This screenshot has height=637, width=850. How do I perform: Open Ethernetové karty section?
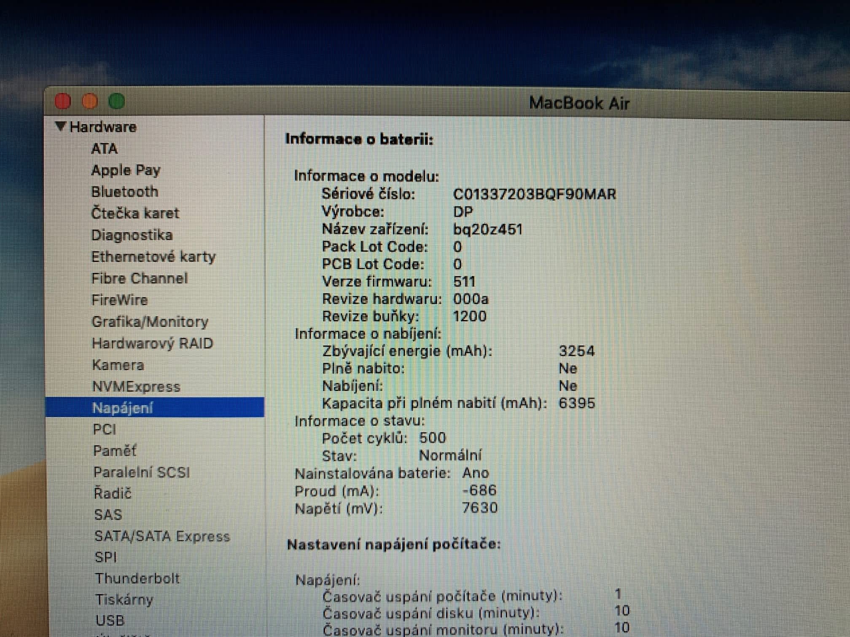coord(153,257)
